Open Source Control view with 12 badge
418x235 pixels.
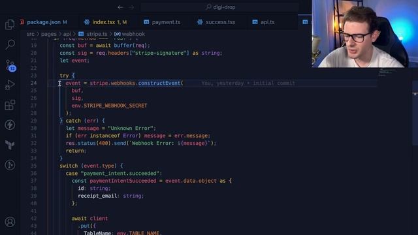[10, 65]
